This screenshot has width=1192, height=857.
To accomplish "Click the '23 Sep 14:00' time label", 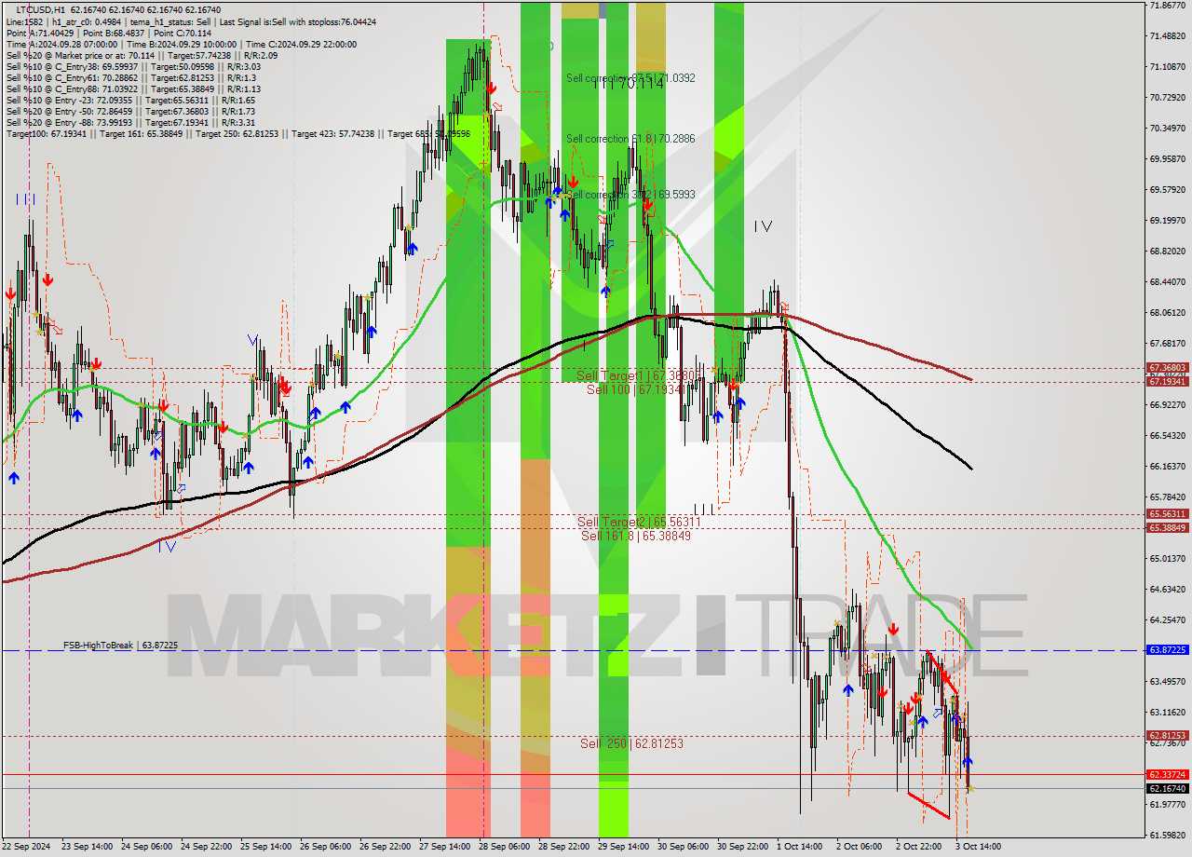I will [87, 847].
